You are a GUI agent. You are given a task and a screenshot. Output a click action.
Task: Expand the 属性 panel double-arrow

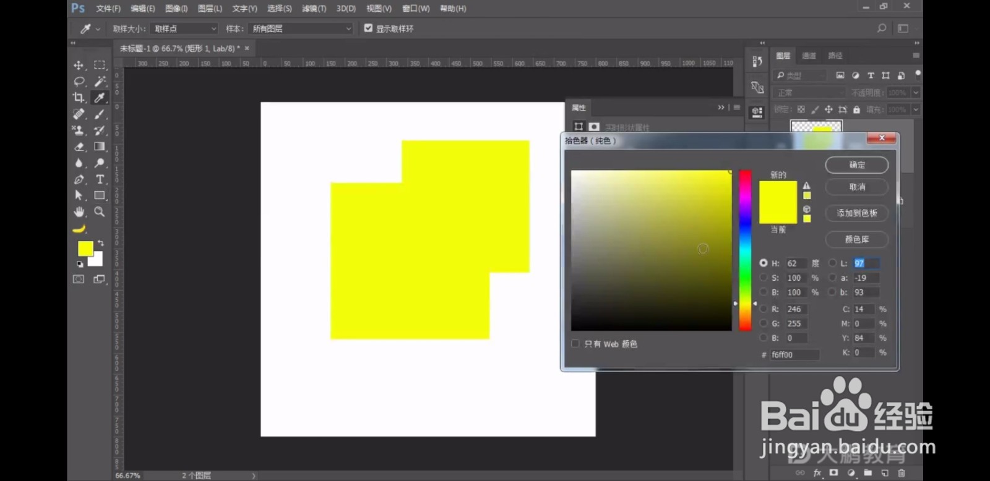click(x=721, y=108)
